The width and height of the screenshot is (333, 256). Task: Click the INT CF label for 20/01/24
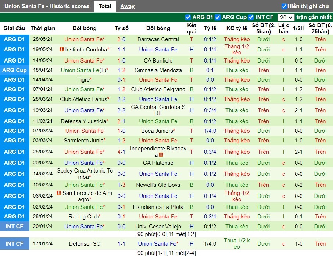coord(14,227)
